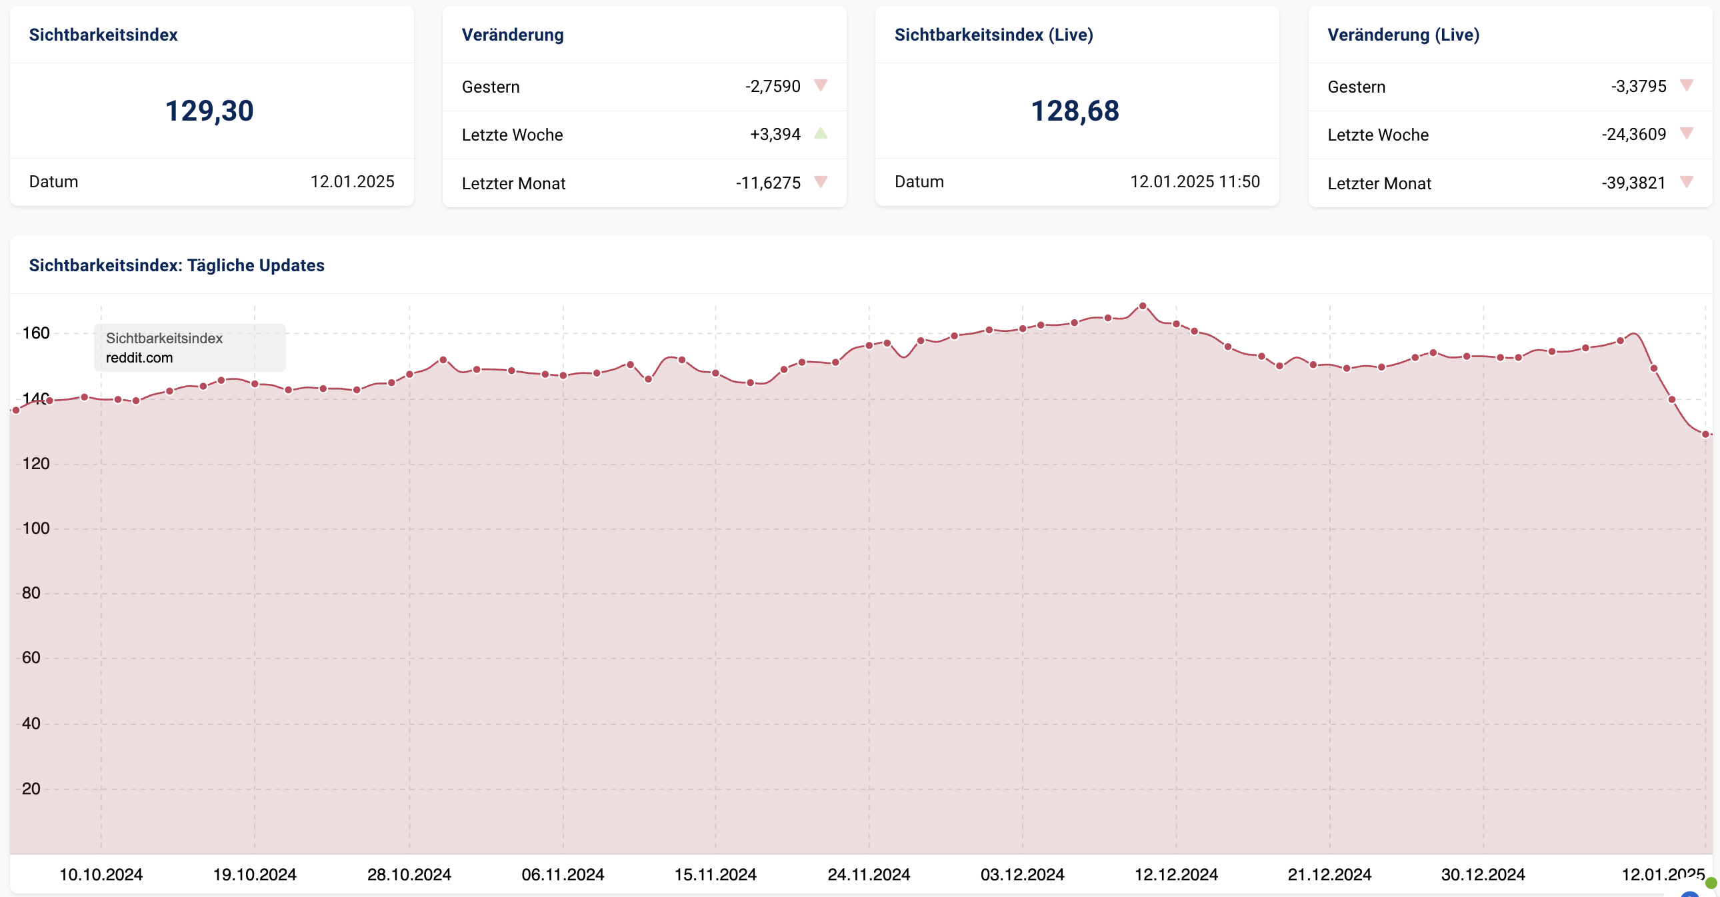1720x897 pixels.
Task: Click the down arrow beside Letzter Monat -39,3821
Action: 1687,181
